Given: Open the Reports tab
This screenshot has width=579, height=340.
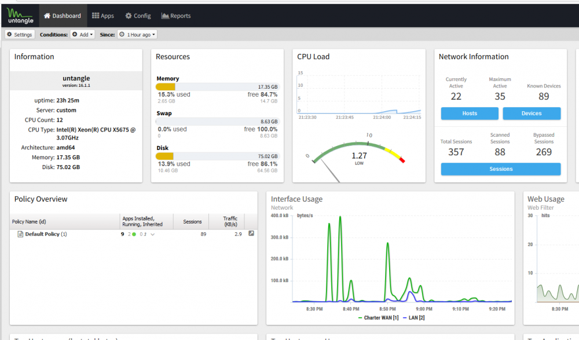Looking at the screenshot, I should point(176,16).
